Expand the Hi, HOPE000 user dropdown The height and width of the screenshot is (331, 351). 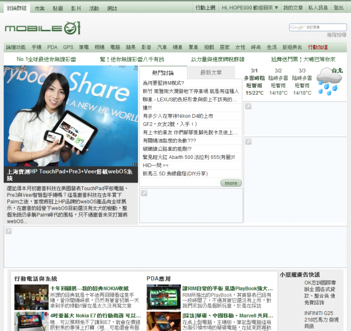click(250, 8)
